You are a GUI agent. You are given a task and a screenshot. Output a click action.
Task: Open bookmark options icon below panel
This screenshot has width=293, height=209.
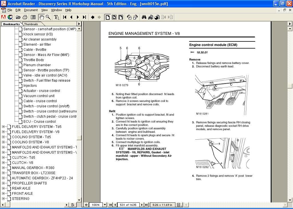point(73,205)
